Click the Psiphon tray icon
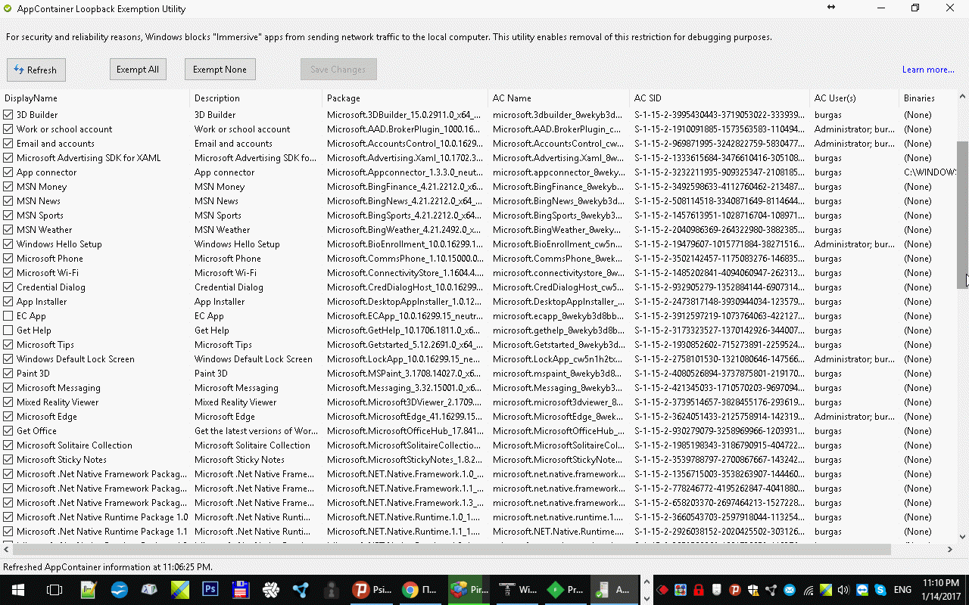Screen dimensions: 969x605 [734, 590]
